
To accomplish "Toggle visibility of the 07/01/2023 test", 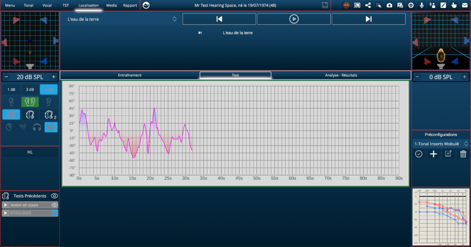I will [54, 213].
